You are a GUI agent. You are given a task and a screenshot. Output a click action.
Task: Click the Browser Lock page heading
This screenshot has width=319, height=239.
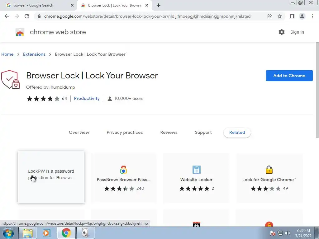(92, 76)
